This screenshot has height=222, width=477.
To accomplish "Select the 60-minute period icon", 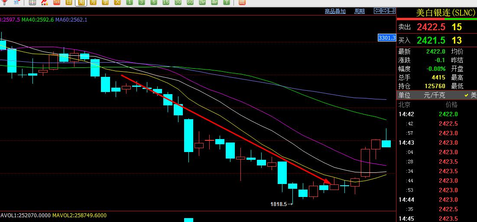I will click(x=190, y=3).
